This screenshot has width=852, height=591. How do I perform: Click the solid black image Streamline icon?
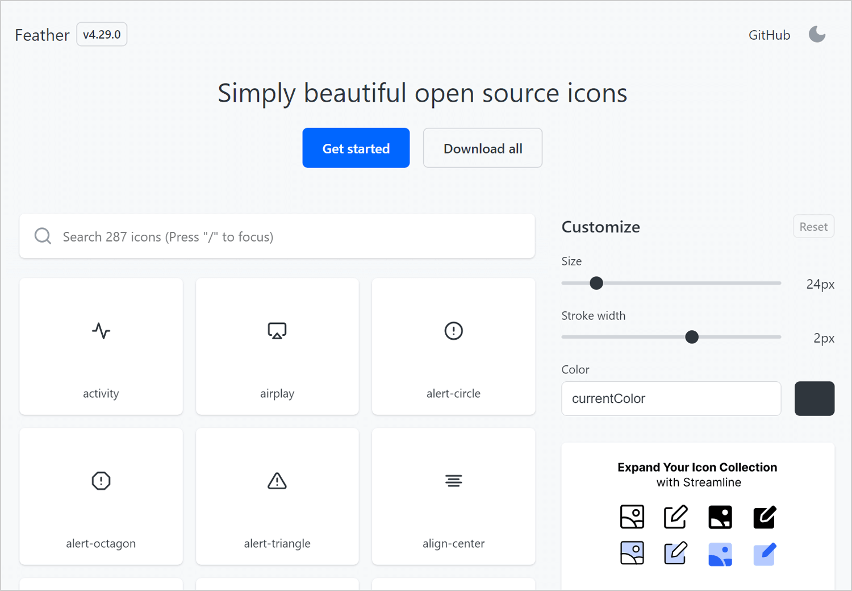coord(720,517)
